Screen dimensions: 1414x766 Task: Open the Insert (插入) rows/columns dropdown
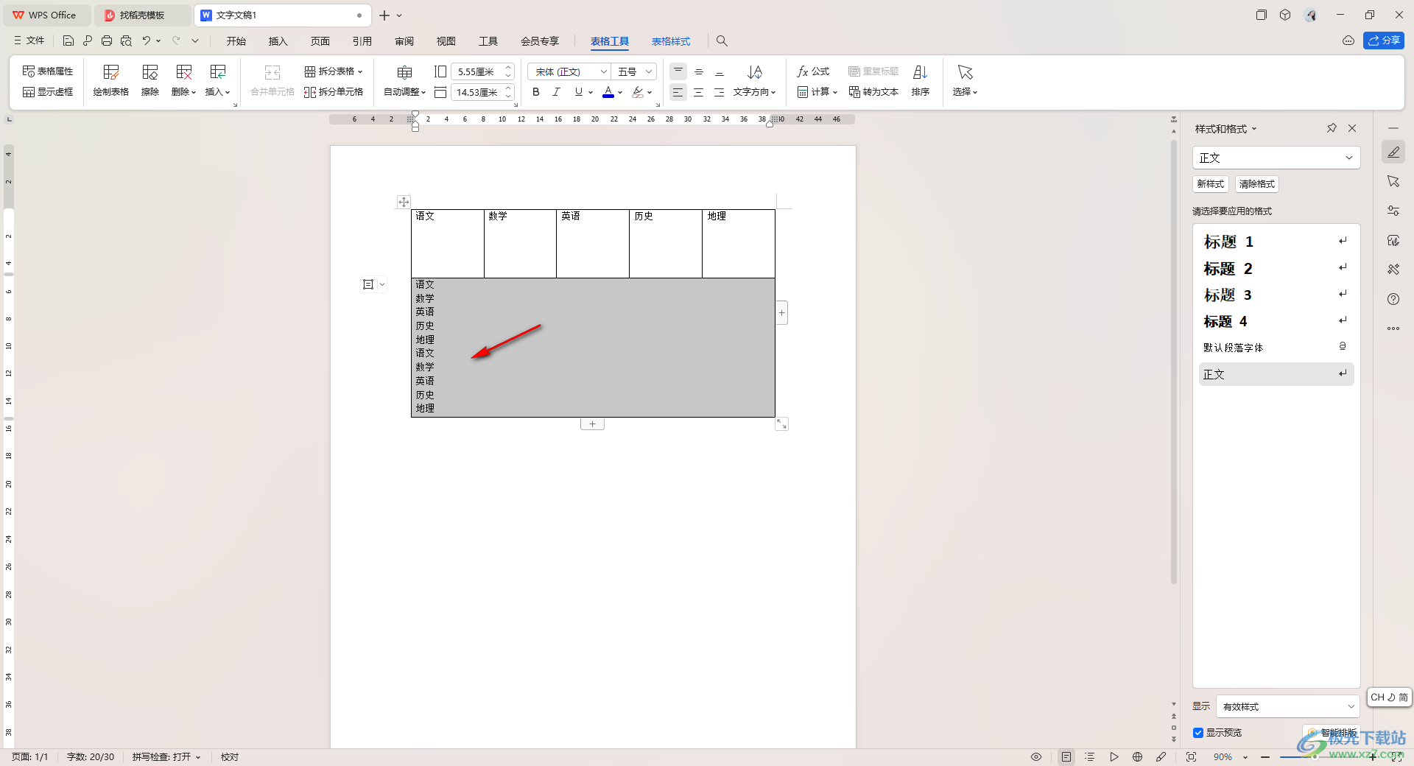(x=217, y=80)
